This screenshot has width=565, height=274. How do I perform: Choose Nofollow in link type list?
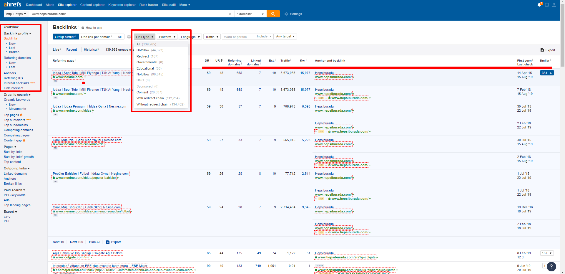pos(161,74)
